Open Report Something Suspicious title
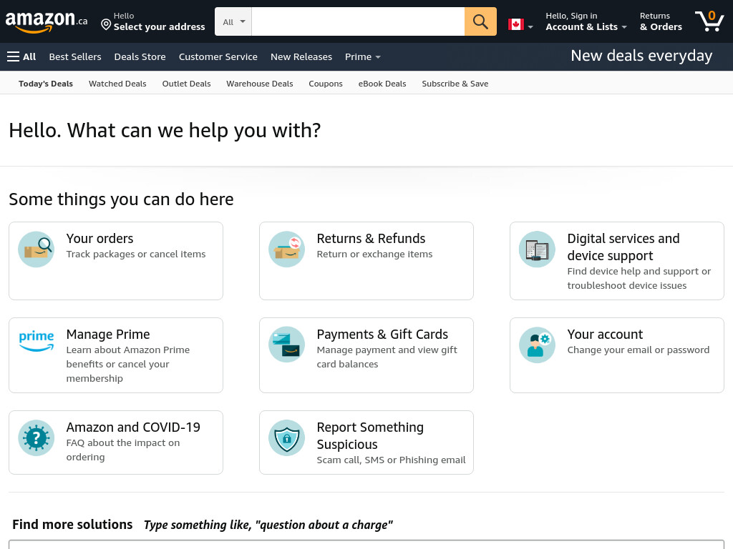This screenshot has width=733, height=549. point(370,435)
